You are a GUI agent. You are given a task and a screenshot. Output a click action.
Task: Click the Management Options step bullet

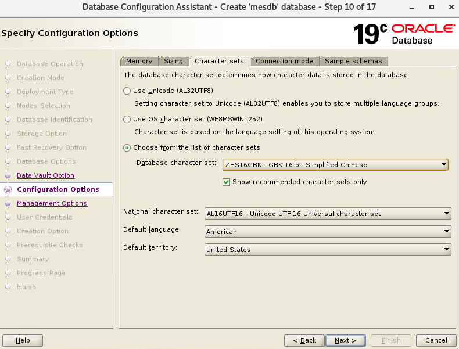click(8, 204)
